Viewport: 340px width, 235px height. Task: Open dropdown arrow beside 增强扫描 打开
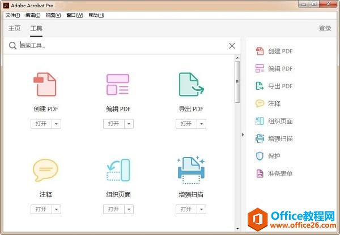[x=201, y=209]
